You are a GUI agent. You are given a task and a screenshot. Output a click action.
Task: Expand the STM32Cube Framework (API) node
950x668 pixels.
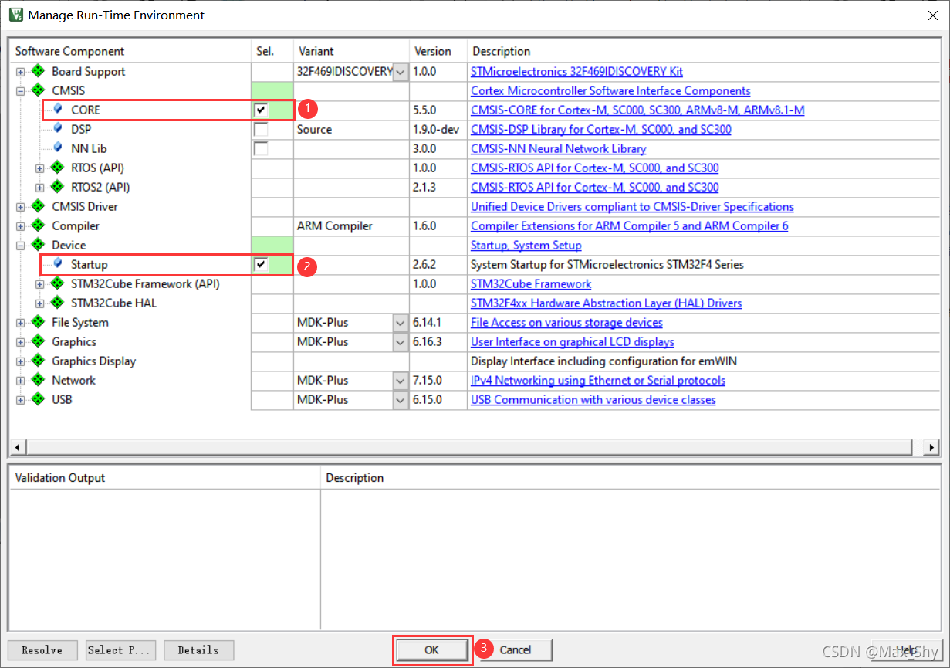click(x=40, y=284)
